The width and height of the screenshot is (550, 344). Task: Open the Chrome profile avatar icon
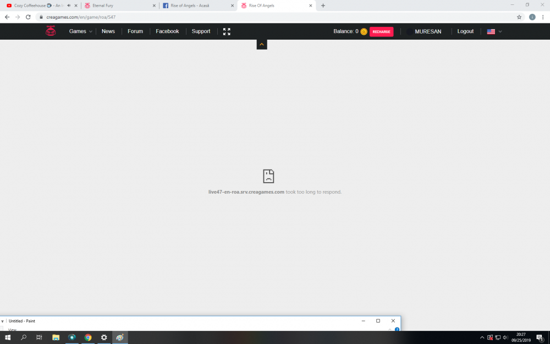[x=532, y=17]
